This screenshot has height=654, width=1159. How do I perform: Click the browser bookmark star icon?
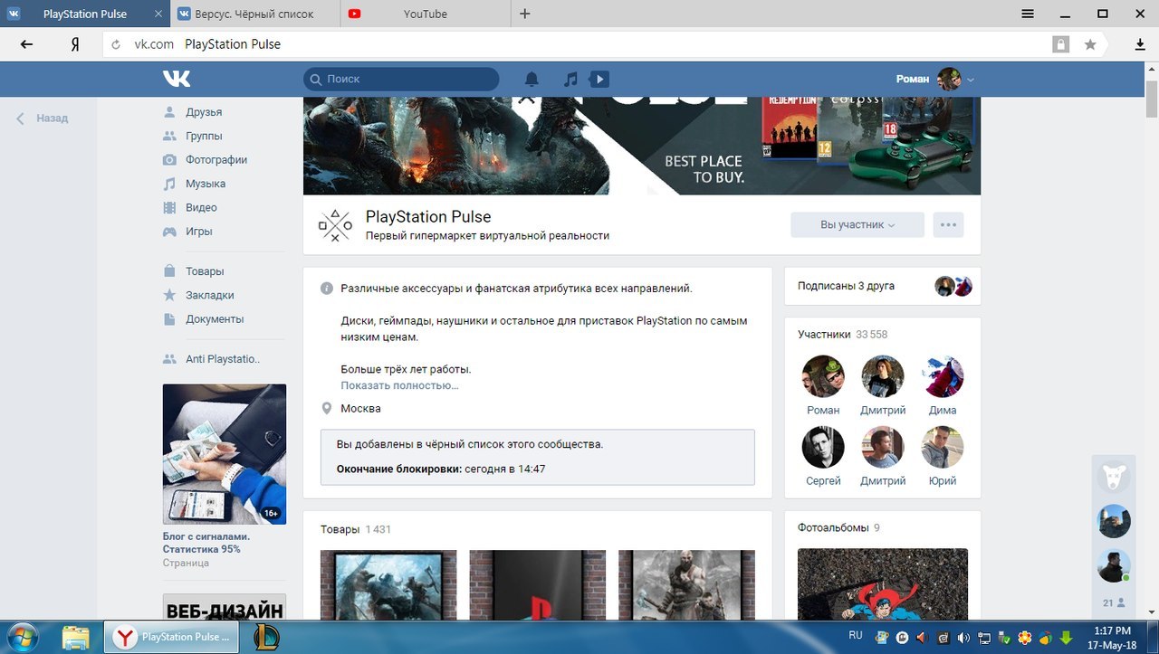pyautogui.click(x=1090, y=44)
